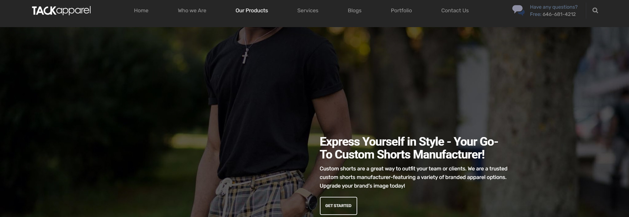Click the plaid shorts in the photo
629x217 pixels.
(259, 196)
